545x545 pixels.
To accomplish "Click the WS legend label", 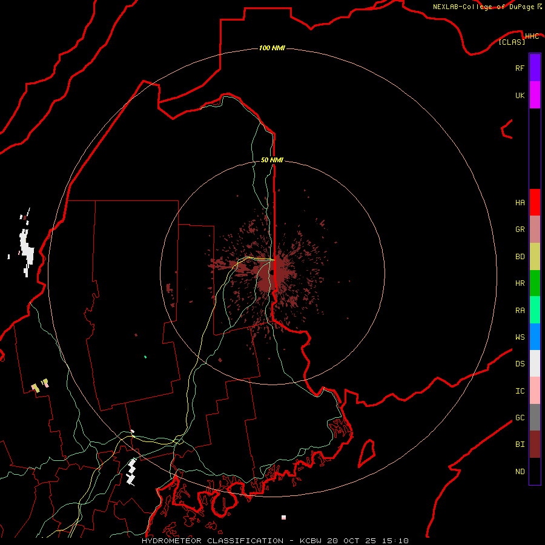I will [520, 337].
